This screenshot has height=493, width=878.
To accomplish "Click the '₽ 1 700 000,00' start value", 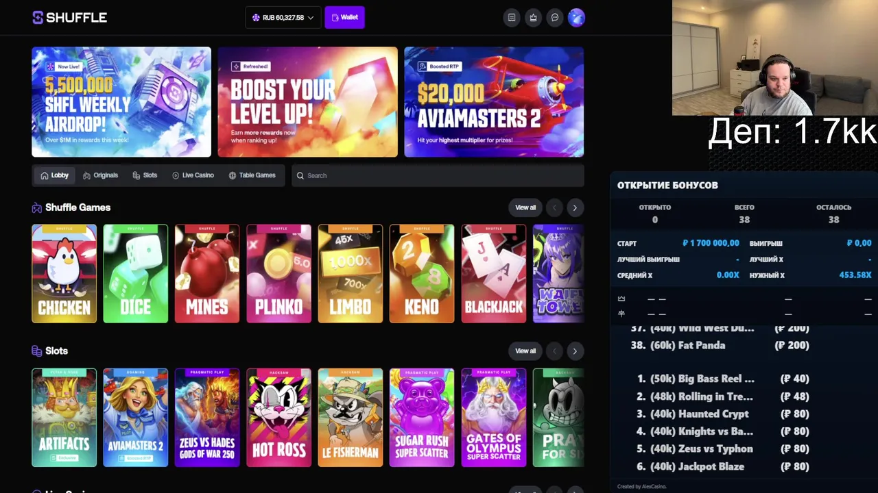I will coord(711,243).
